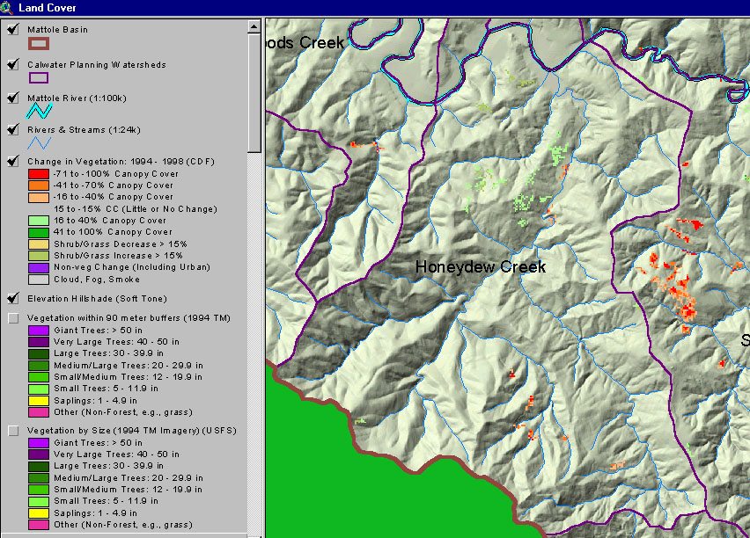Click the orange -41 to -70% Canopy swatch
750x538 pixels.
tap(38, 185)
